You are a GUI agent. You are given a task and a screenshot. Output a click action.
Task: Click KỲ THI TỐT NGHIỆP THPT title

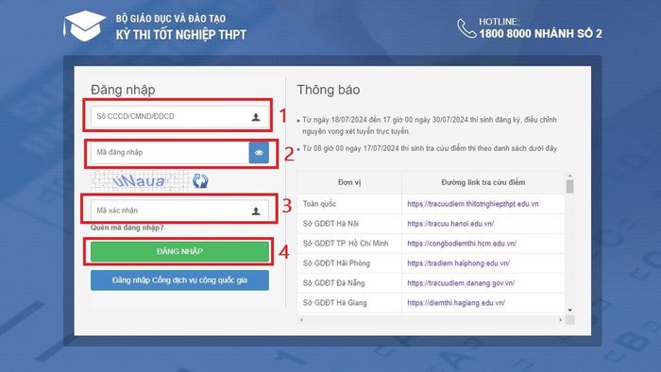click(181, 35)
